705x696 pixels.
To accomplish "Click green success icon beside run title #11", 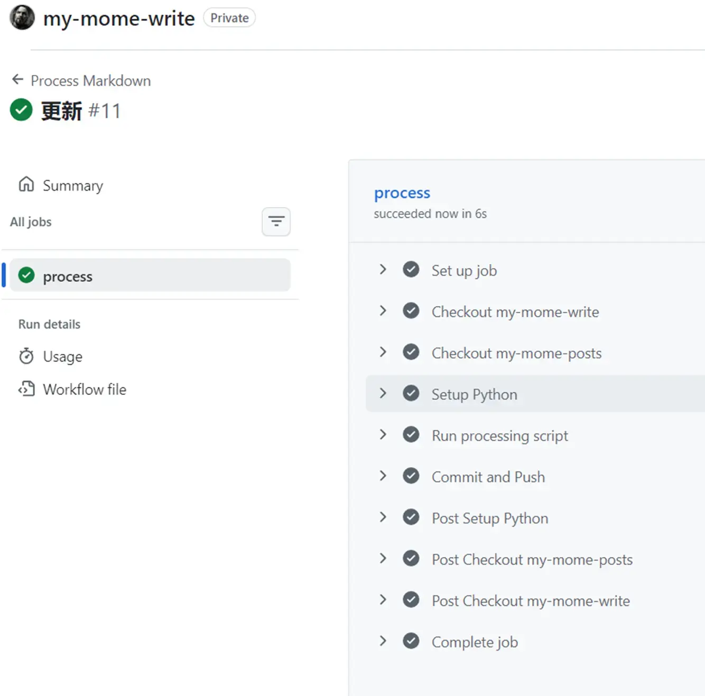I will [x=21, y=110].
